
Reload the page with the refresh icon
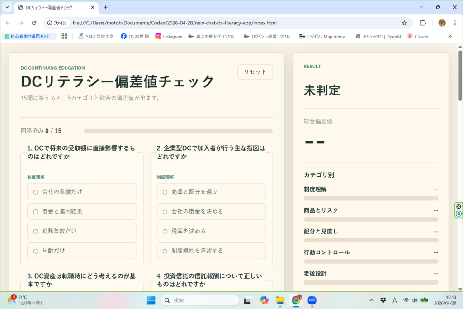tap(34, 23)
